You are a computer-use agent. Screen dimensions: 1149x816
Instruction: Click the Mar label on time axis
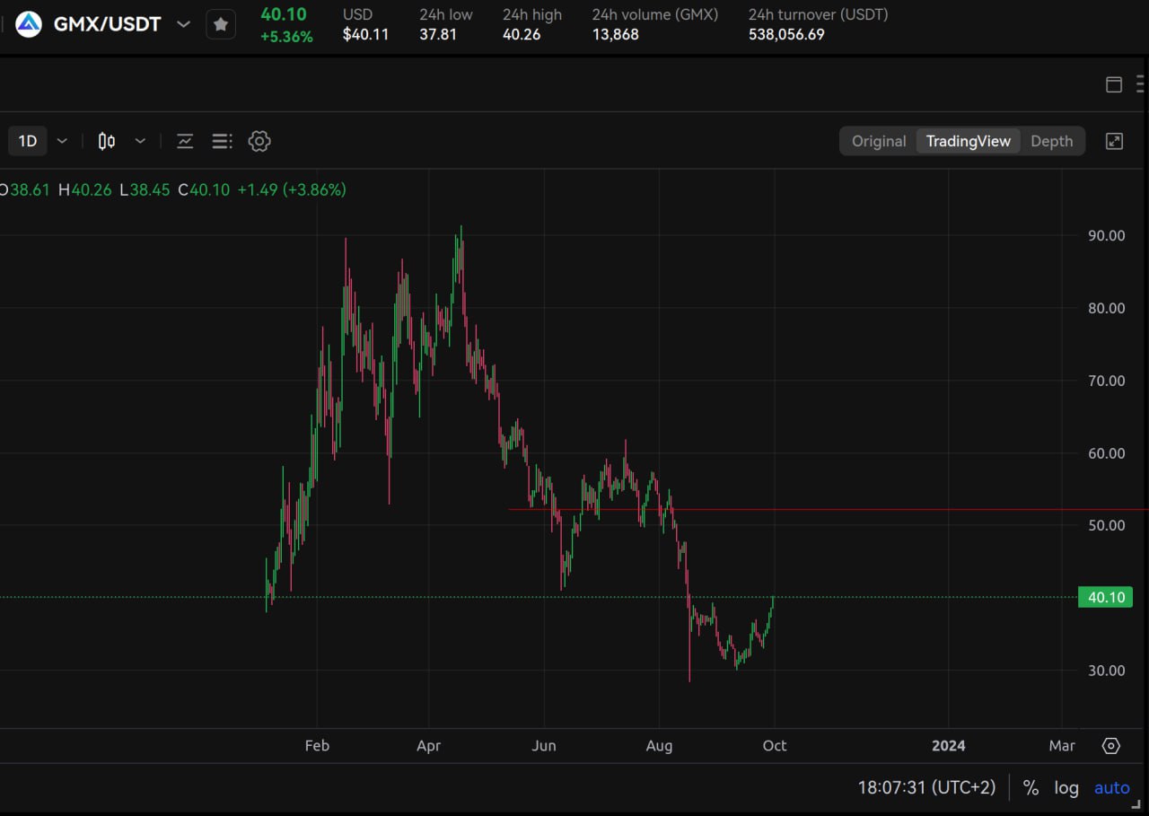[1062, 746]
